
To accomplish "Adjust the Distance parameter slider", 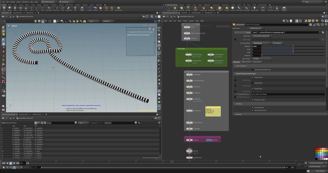I will [x=293, y=46].
